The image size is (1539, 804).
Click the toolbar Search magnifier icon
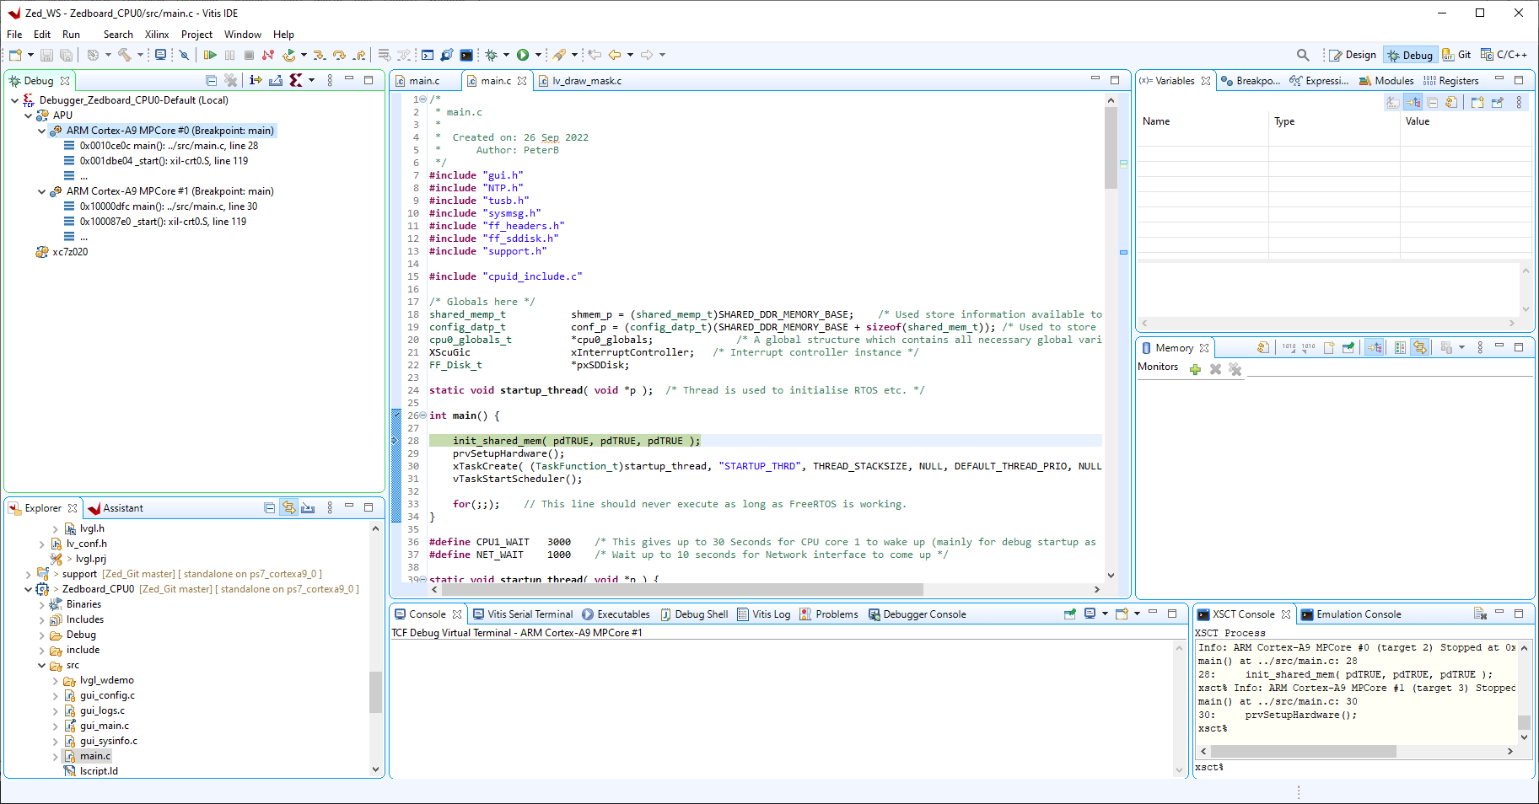(x=1303, y=55)
